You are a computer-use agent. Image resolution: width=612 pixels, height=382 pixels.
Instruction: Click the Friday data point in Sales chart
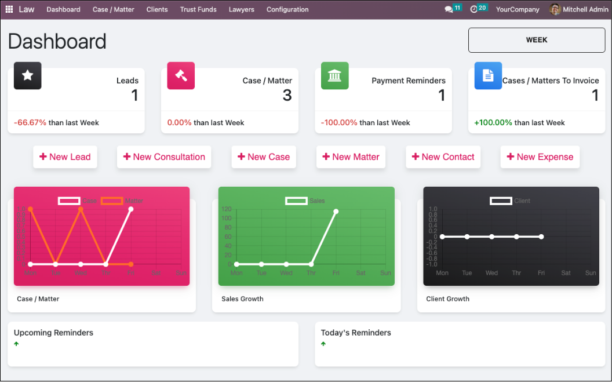pos(336,212)
